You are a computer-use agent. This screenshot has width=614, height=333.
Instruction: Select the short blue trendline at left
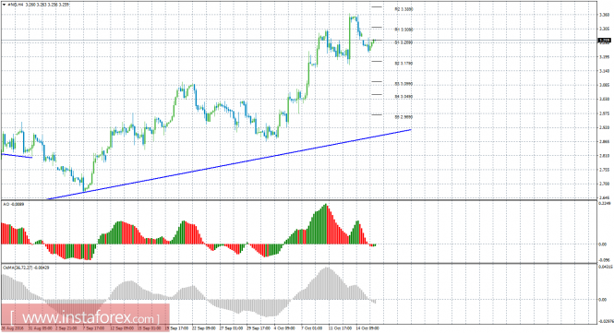(17, 156)
